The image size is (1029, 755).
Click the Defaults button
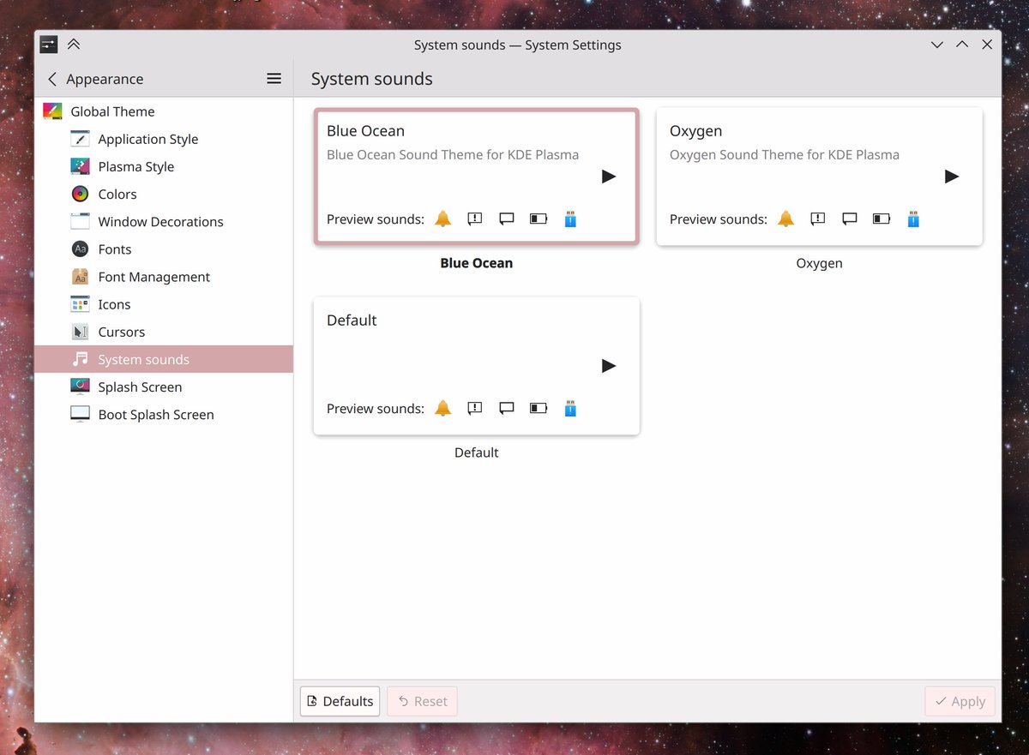339,701
